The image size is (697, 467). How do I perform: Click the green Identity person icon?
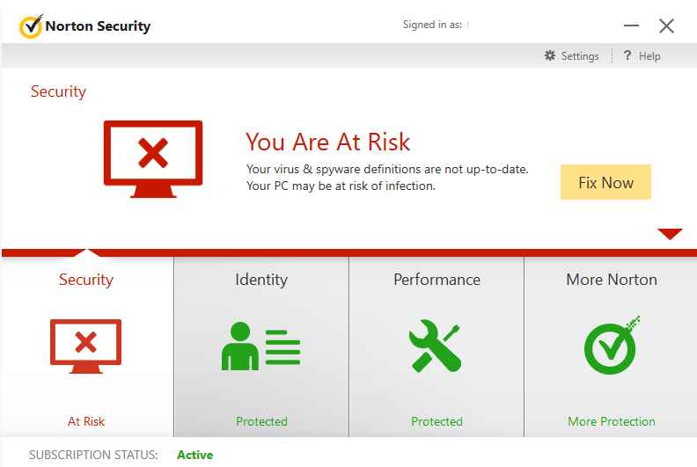260,347
